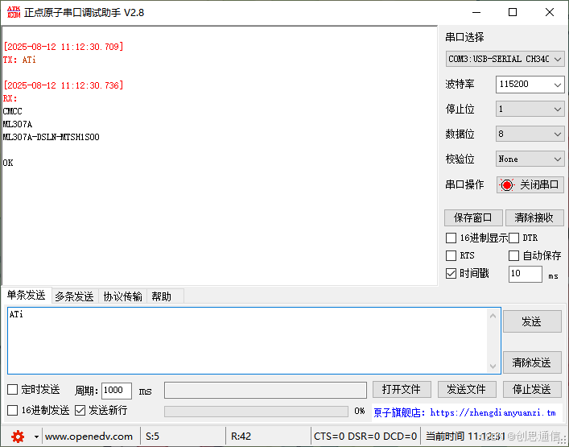Close the XCOM window
Screen dimensions: 569x447
pyautogui.click(x=550, y=12)
